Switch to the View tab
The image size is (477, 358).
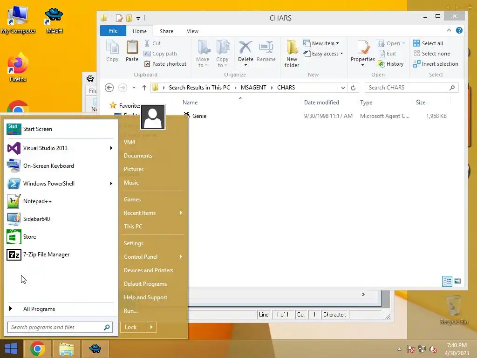coord(192,31)
